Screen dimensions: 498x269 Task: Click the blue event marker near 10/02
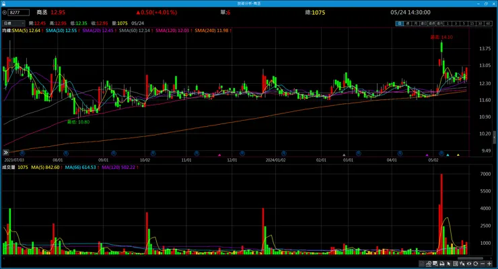click(x=153, y=154)
